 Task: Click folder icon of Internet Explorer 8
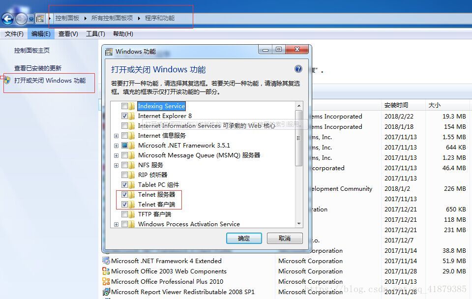coord(132,116)
